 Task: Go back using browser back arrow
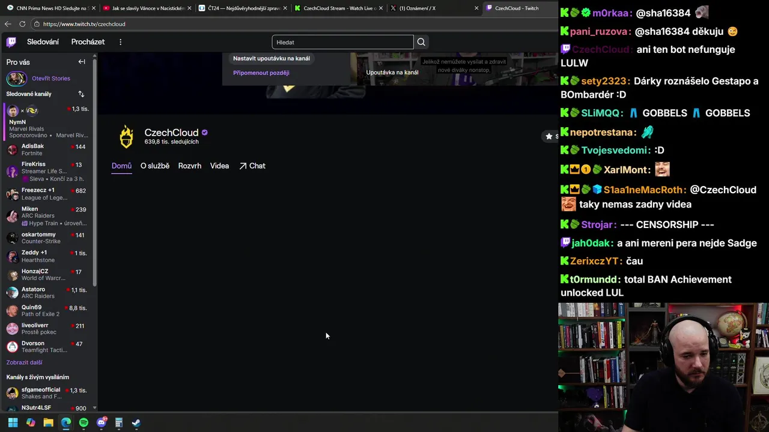8,24
